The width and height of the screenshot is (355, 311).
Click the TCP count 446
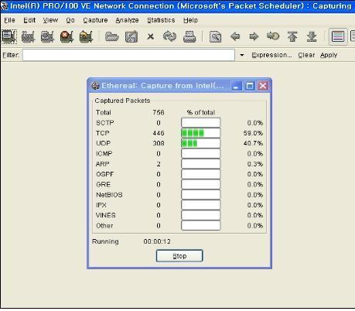coord(159,133)
